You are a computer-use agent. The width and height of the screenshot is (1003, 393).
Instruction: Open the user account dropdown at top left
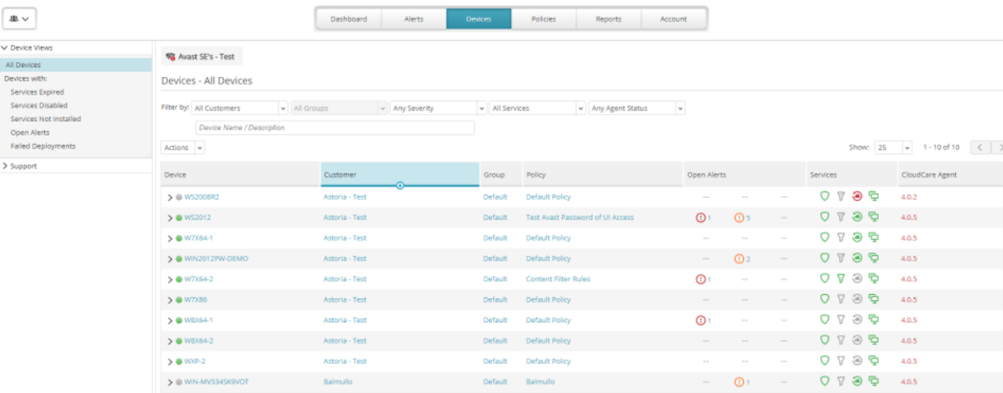pos(20,18)
